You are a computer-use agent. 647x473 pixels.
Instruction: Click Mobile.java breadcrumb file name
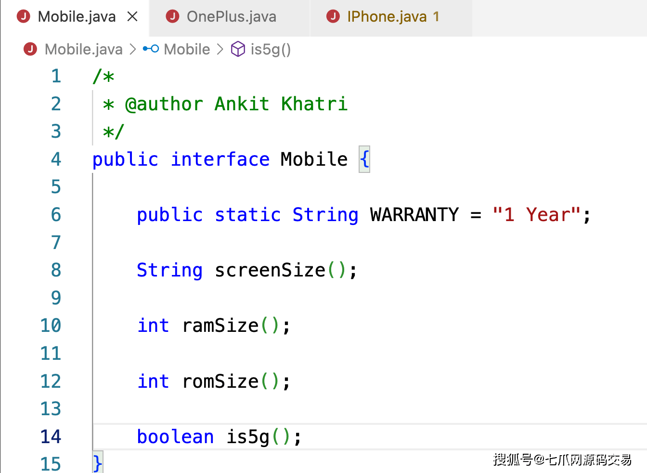83,49
